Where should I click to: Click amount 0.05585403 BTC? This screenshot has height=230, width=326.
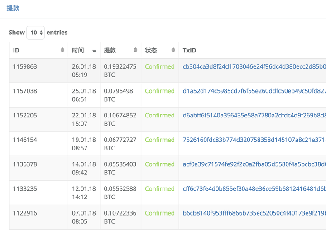tap(120, 169)
